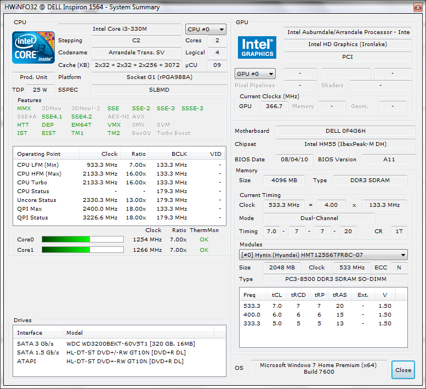Click the DELL 0F4G6H motherboard field
426x389 pixels.
click(345, 131)
